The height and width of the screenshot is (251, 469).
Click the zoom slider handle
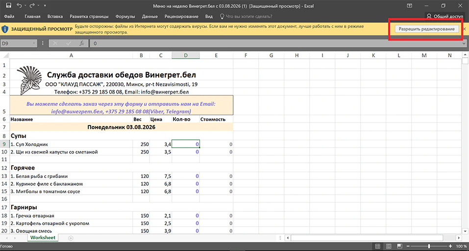(429, 246)
